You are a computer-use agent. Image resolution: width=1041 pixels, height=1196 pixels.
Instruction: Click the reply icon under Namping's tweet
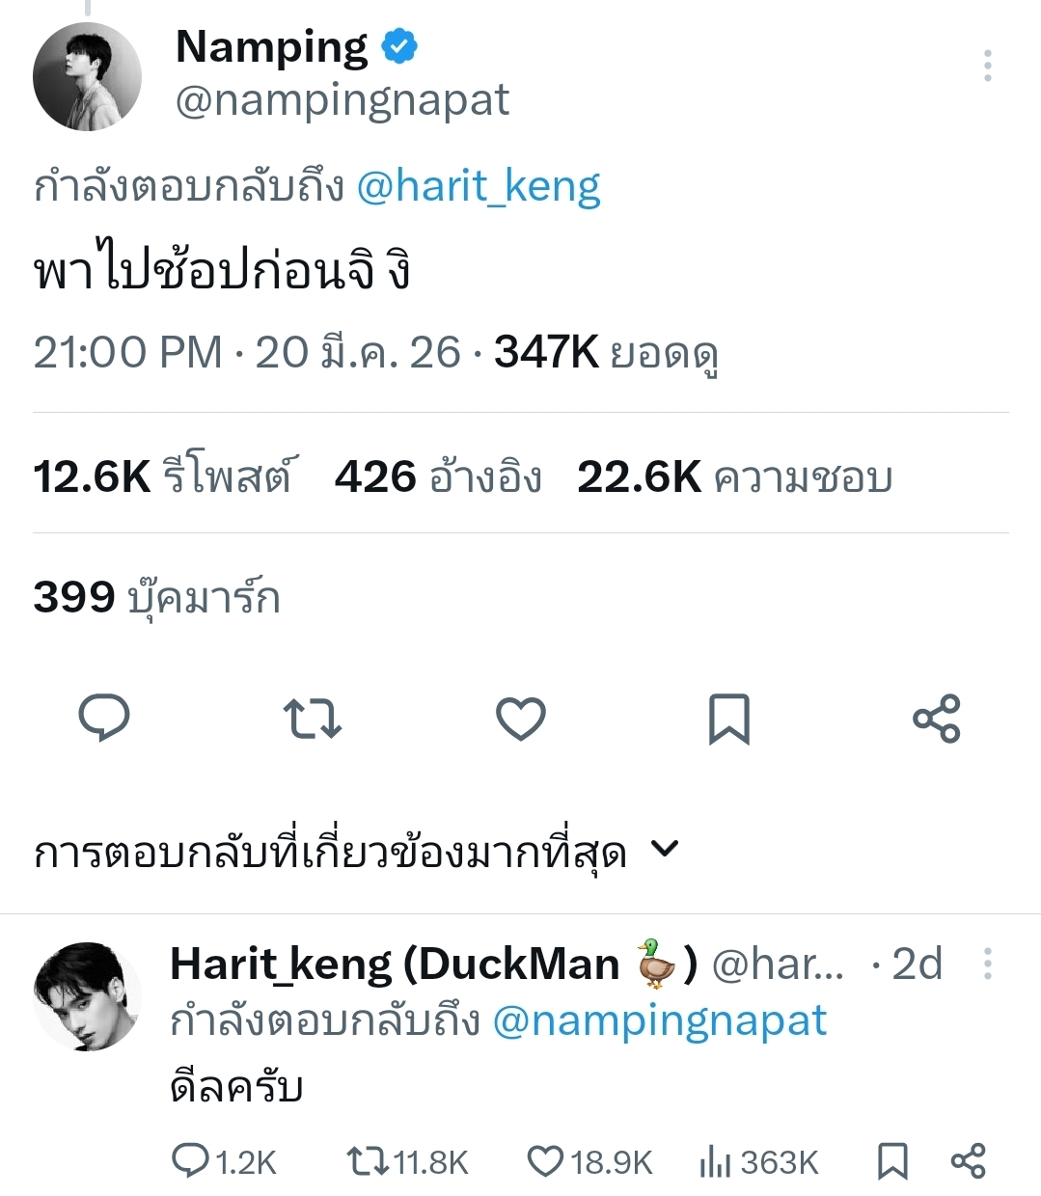104,719
